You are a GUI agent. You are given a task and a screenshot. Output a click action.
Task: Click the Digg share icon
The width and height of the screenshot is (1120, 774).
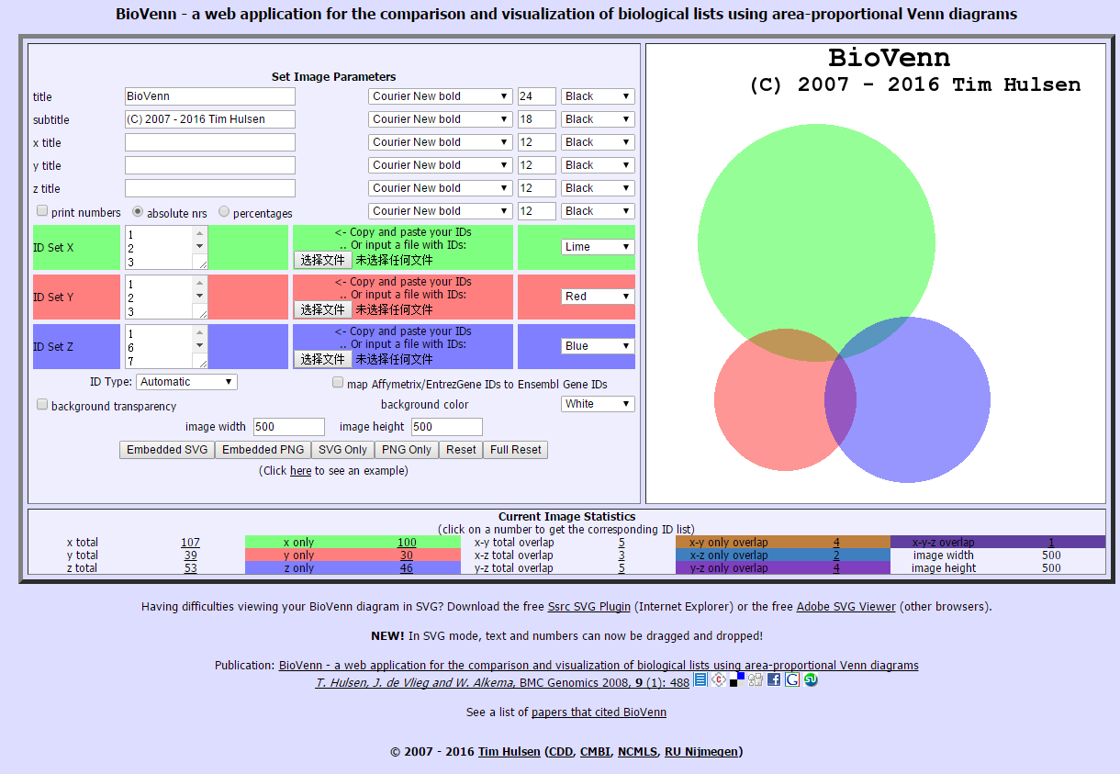pos(756,679)
